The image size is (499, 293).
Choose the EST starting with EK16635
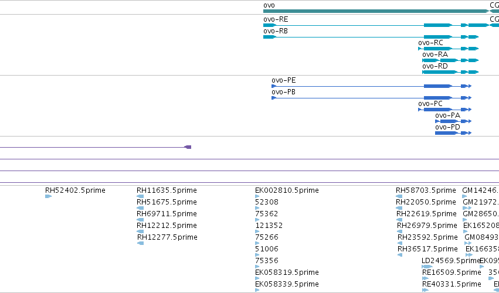[x=482, y=250]
